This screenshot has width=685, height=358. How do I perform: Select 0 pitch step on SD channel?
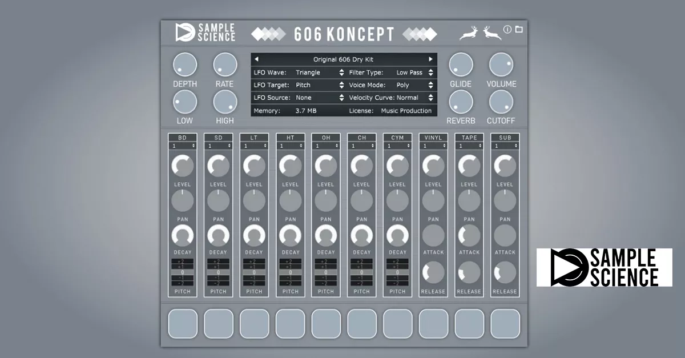pos(219,272)
